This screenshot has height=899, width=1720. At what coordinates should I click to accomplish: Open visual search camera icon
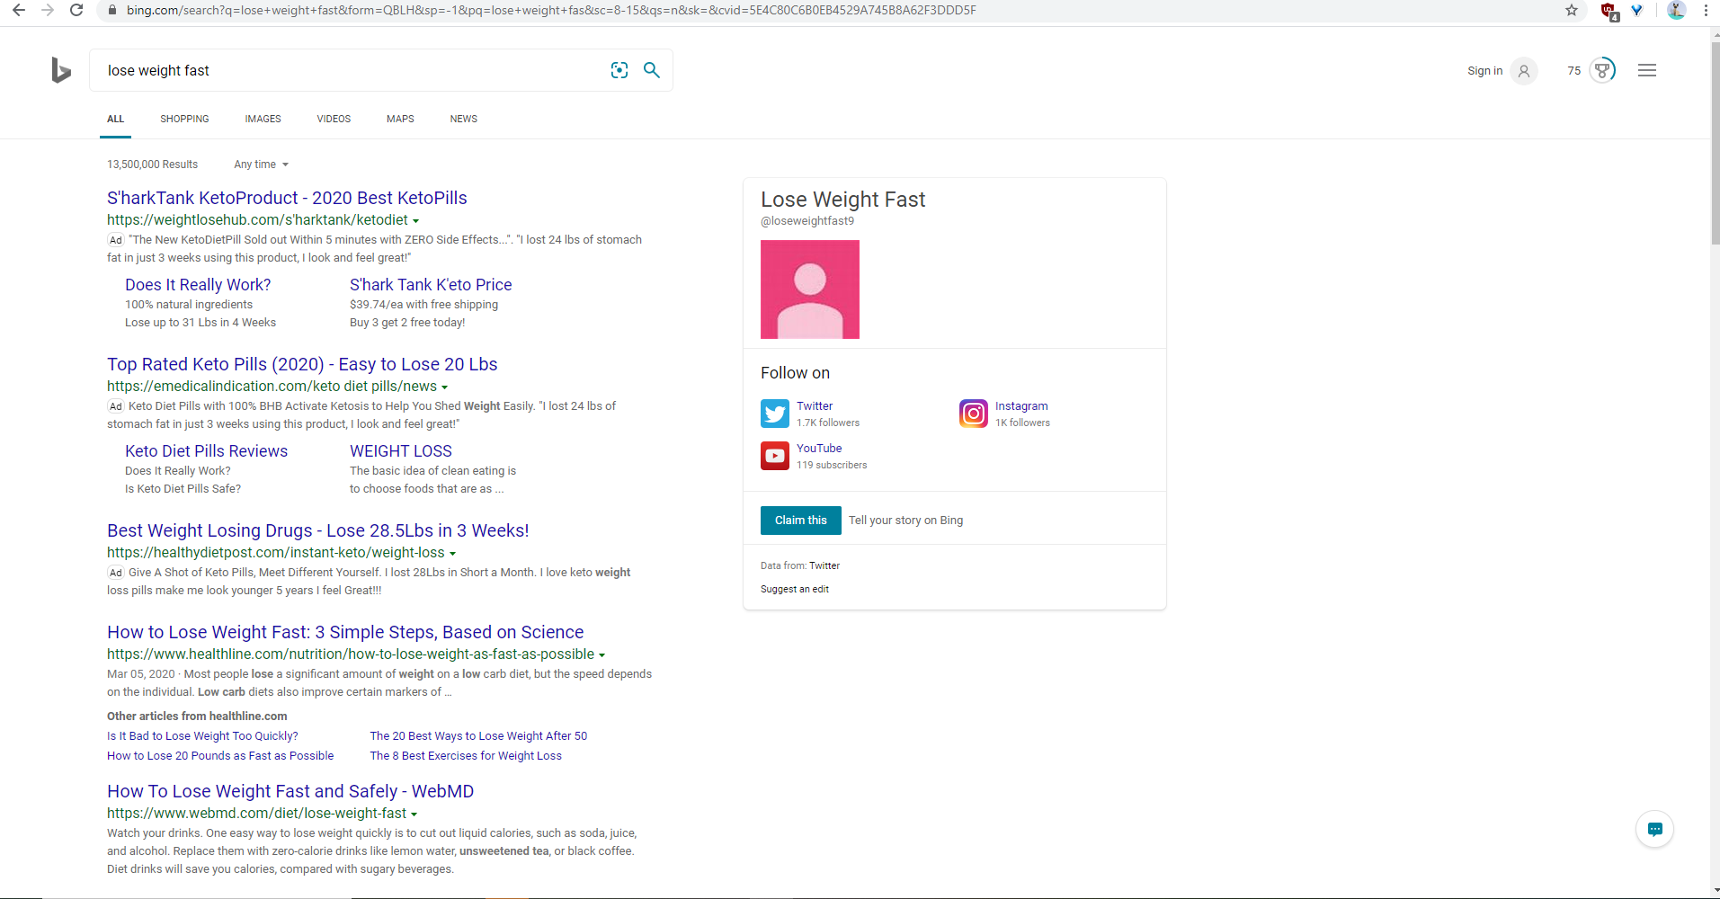pyautogui.click(x=619, y=70)
